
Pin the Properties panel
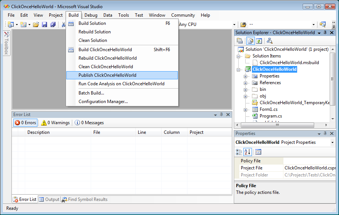(325, 133)
